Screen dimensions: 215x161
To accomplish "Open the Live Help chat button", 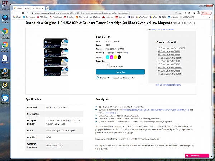I will (197, 156).
